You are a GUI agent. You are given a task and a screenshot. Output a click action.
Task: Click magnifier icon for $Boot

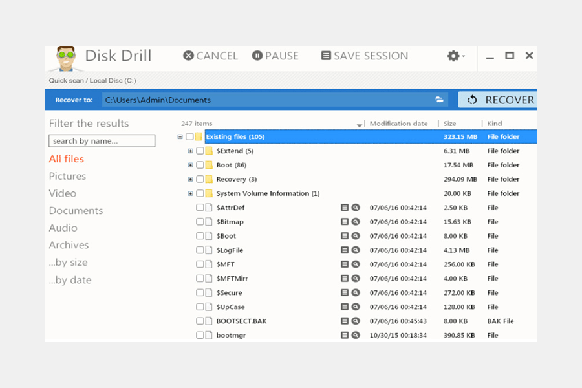pos(356,236)
